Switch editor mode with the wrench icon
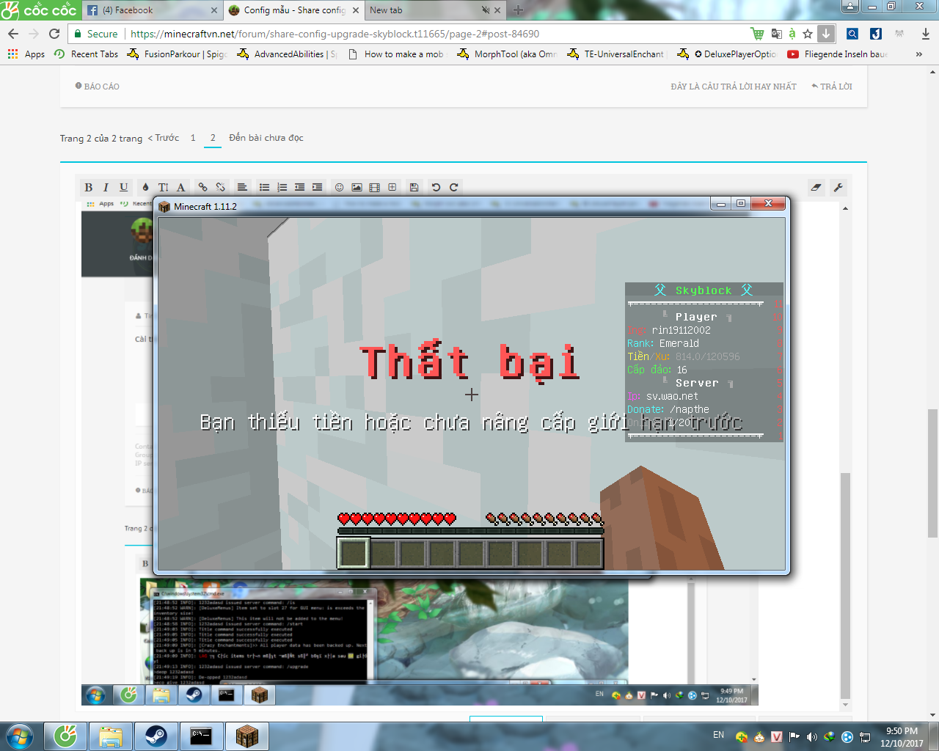The image size is (939, 751). (838, 187)
